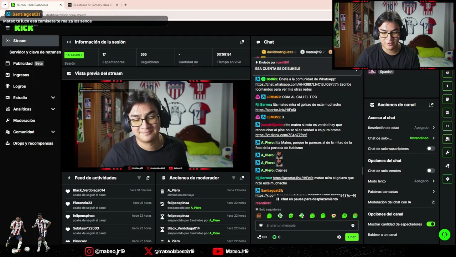Pop out the Acciones de moderador panel
The width and height of the screenshot is (456, 257).
242,178
